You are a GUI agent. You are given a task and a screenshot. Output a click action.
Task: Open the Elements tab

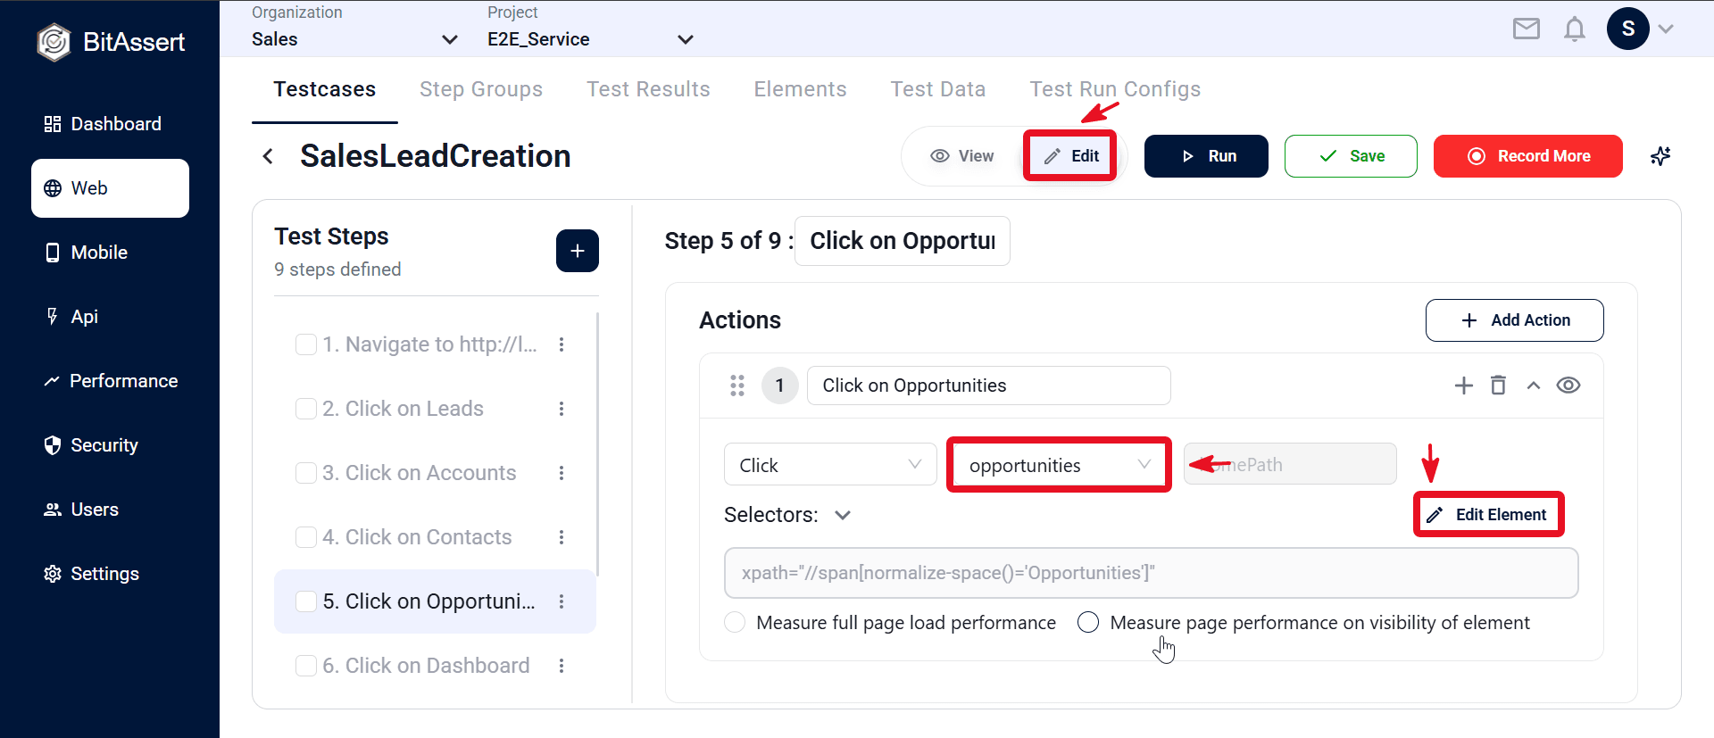pyautogui.click(x=800, y=89)
